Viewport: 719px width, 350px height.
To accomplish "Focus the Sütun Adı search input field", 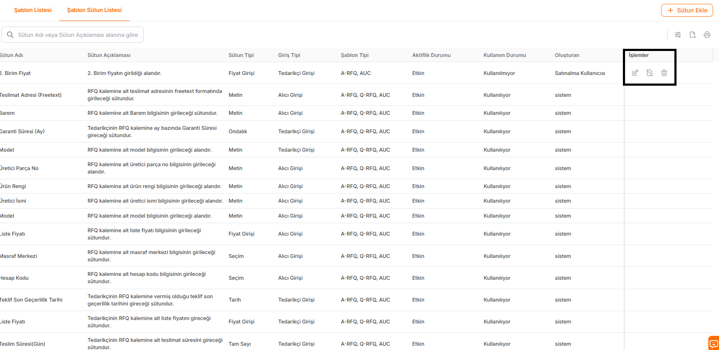I will (x=78, y=35).
